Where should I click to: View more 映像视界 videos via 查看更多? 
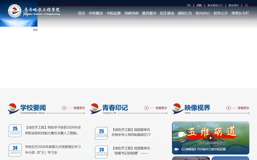tap(244, 108)
